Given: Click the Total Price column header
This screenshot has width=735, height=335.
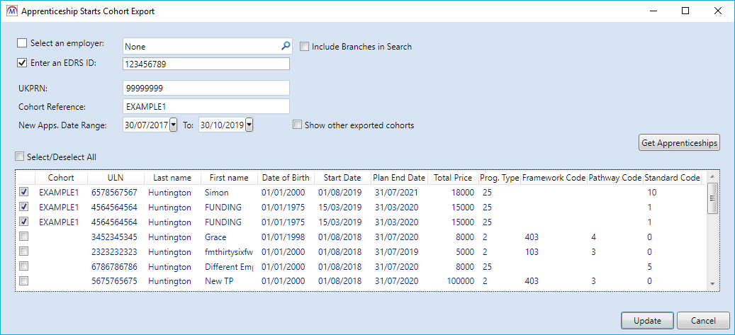Looking at the screenshot, I should pos(452,178).
